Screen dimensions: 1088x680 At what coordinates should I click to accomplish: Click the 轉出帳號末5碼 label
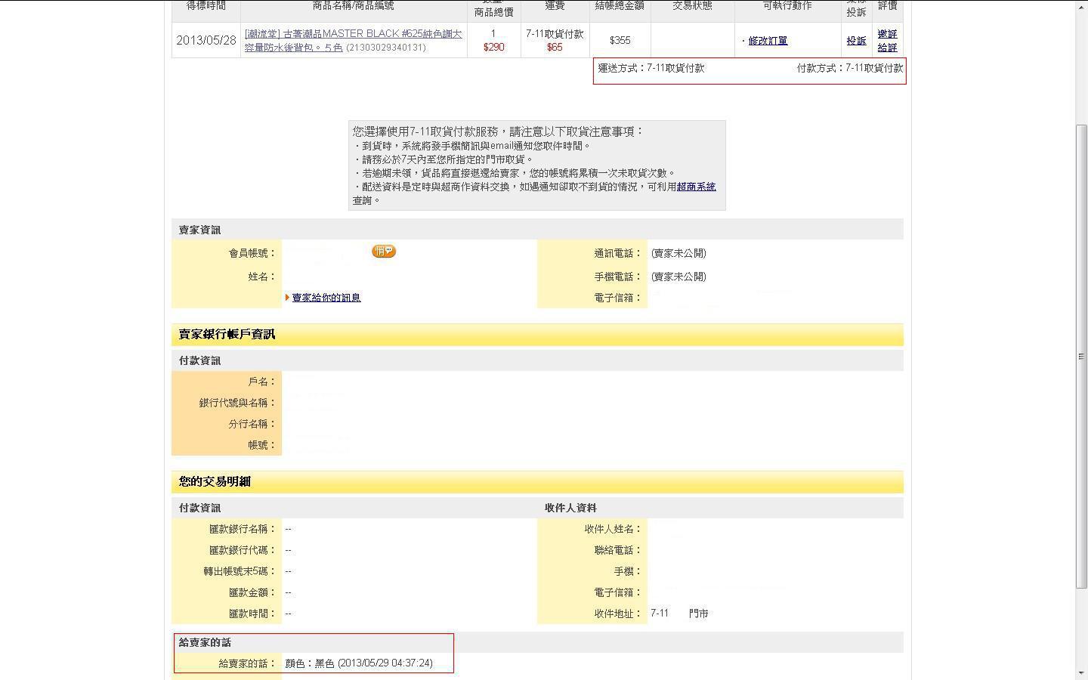pyautogui.click(x=240, y=571)
